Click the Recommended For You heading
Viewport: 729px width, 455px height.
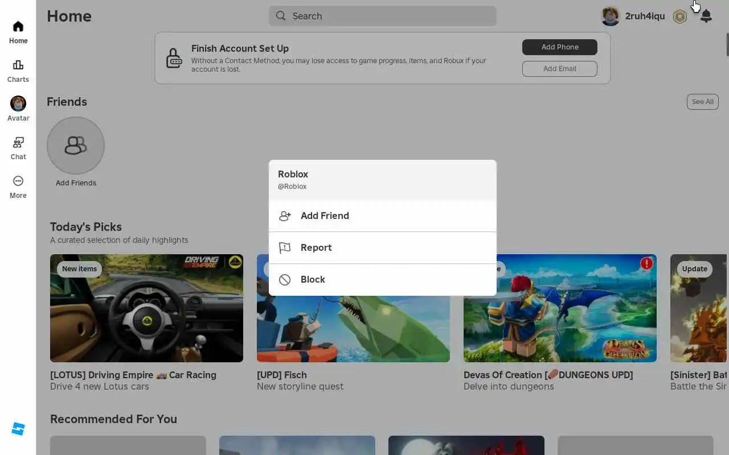pyautogui.click(x=113, y=419)
